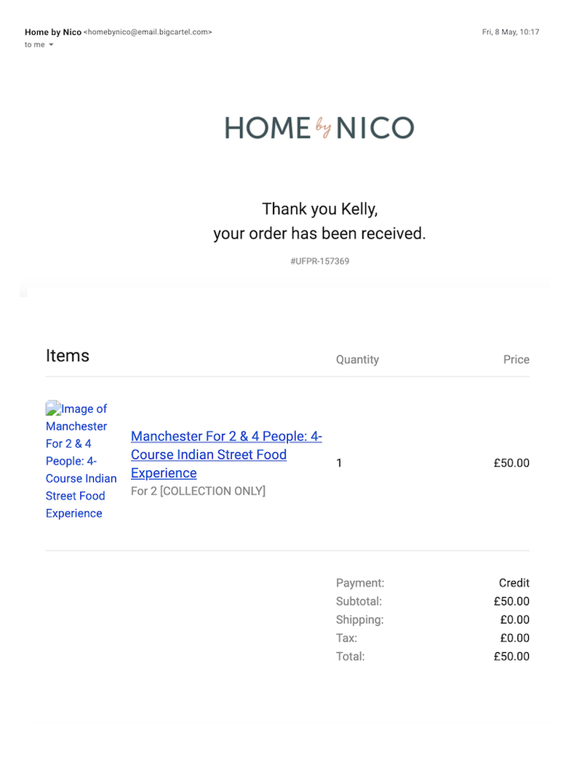Click the broken product image icon
This screenshot has height=775, width=582.
(52, 408)
